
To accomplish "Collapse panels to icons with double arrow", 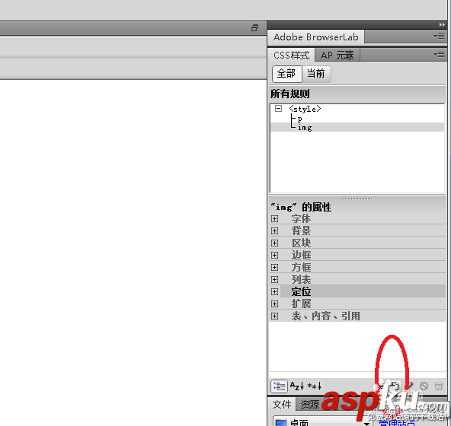I will 442,25.
